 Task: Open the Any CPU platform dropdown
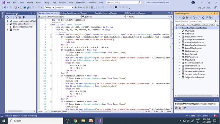tap(65, 8)
